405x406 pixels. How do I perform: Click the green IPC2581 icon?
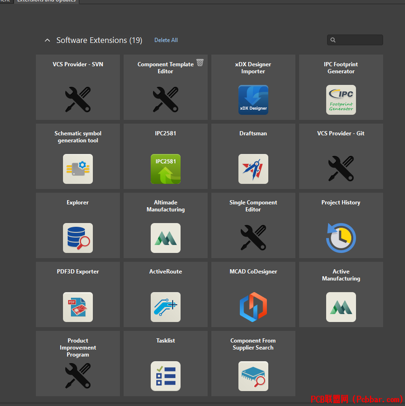[166, 169]
